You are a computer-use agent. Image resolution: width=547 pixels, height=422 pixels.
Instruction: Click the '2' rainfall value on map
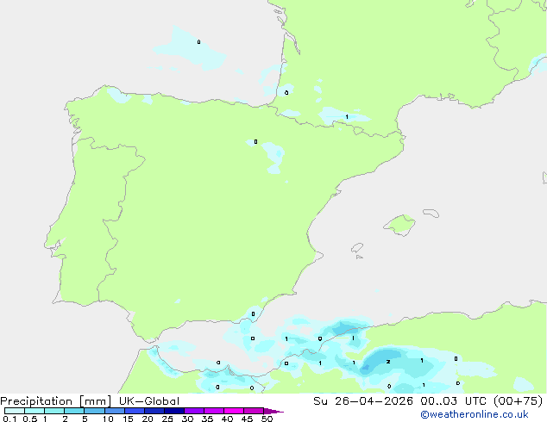[x=388, y=362]
